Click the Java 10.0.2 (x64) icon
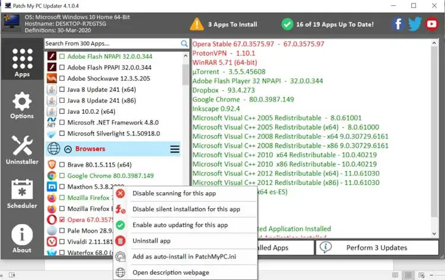Image resolution: width=445 pixels, height=280 pixels. coord(52,111)
